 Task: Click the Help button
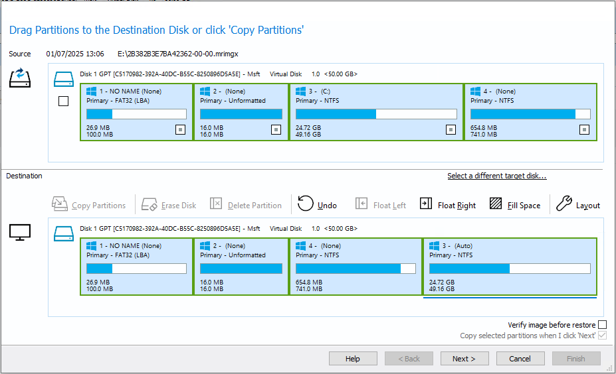click(x=353, y=359)
